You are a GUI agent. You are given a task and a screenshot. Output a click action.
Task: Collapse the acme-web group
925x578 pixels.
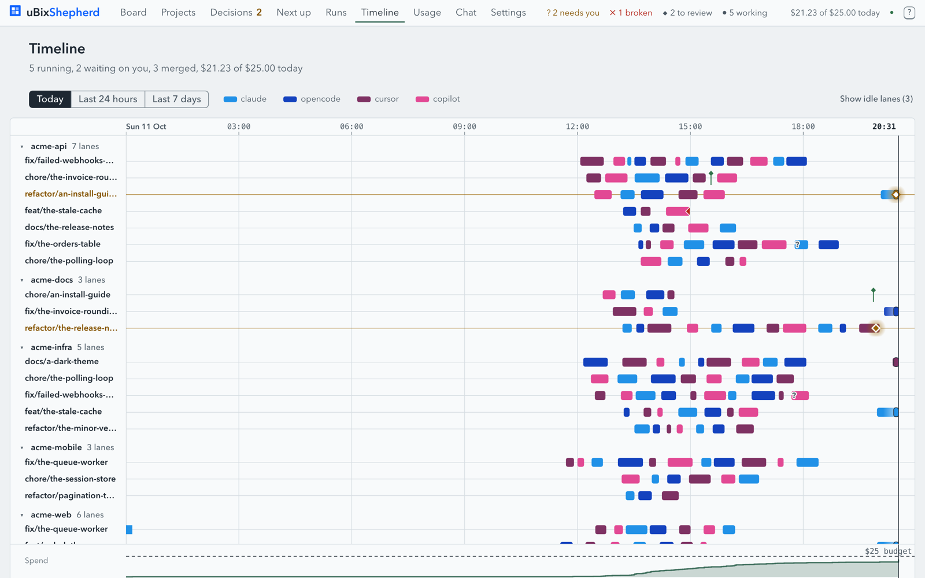22,516
